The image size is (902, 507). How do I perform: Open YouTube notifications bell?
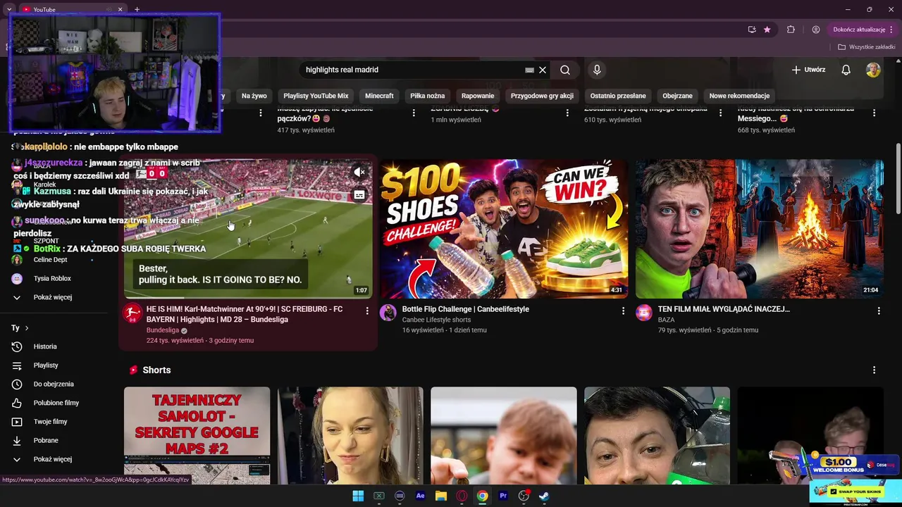pyautogui.click(x=846, y=70)
